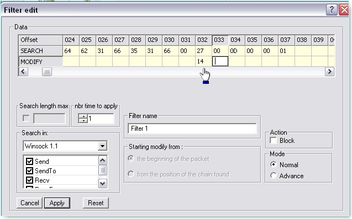Select the beginning of the packet option

[131, 159]
